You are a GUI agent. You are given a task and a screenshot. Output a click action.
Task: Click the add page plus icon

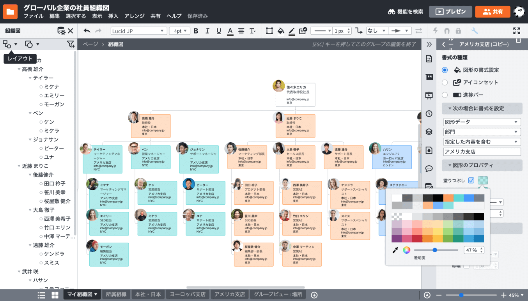[314, 295]
